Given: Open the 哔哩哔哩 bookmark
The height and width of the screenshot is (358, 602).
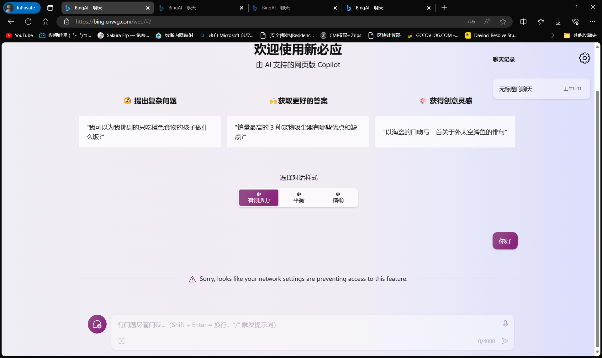Looking at the screenshot, I should 65,35.
